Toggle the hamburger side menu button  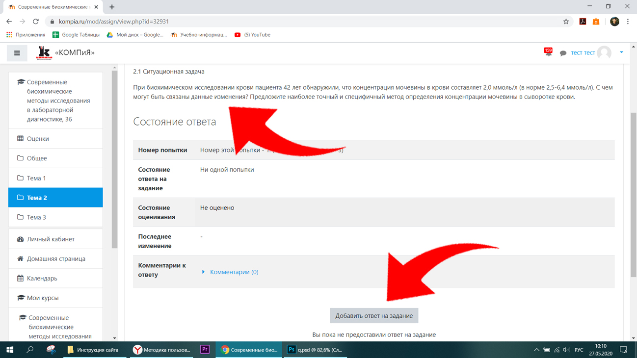point(17,53)
